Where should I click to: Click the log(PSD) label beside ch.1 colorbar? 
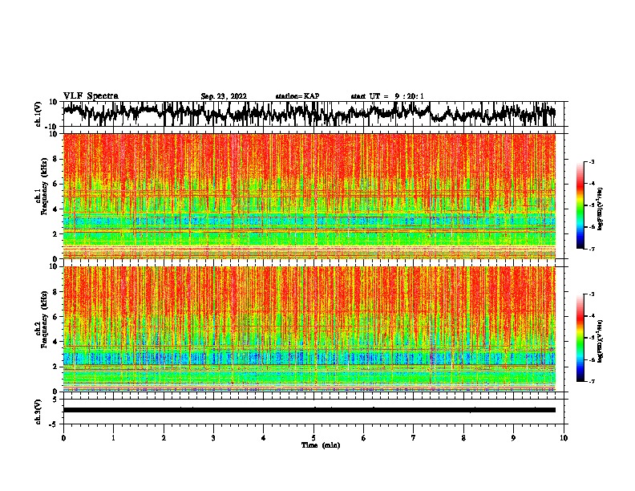(600, 209)
